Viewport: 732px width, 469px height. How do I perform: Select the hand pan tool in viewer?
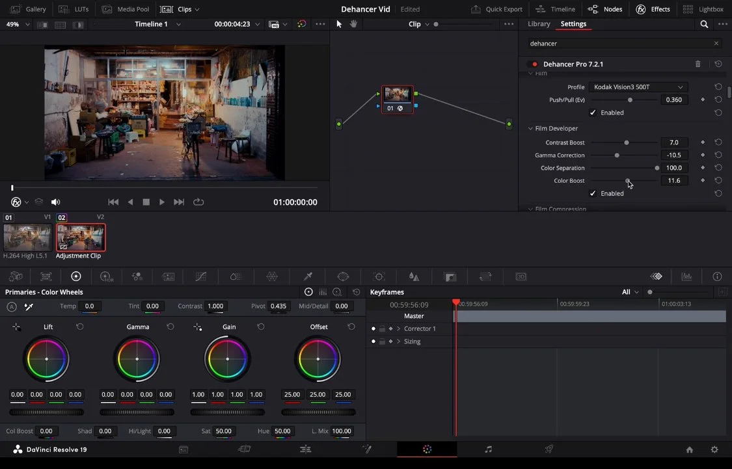click(x=353, y=24)
